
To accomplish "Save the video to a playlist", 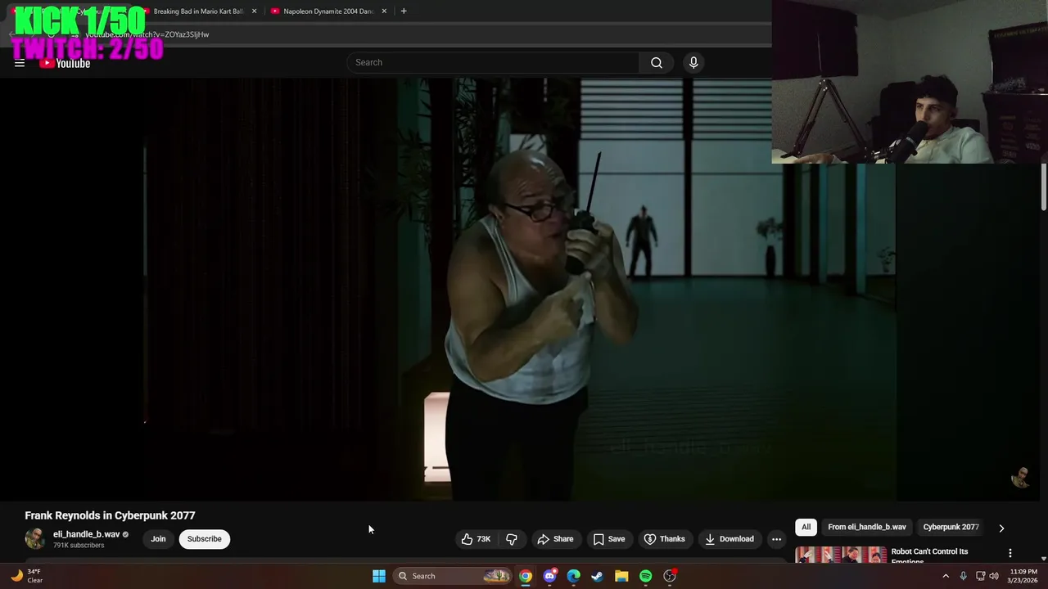I will 608,539.
